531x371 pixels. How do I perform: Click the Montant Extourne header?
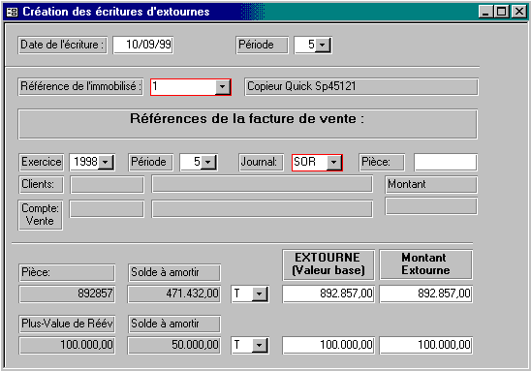pos(425,264)
